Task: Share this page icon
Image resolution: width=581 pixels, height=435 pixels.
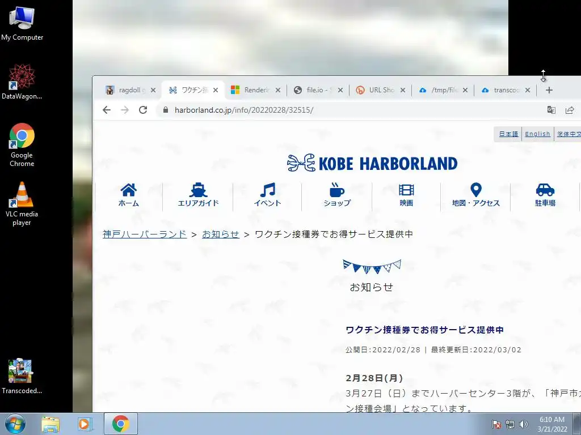Action: tap(570, 110)
